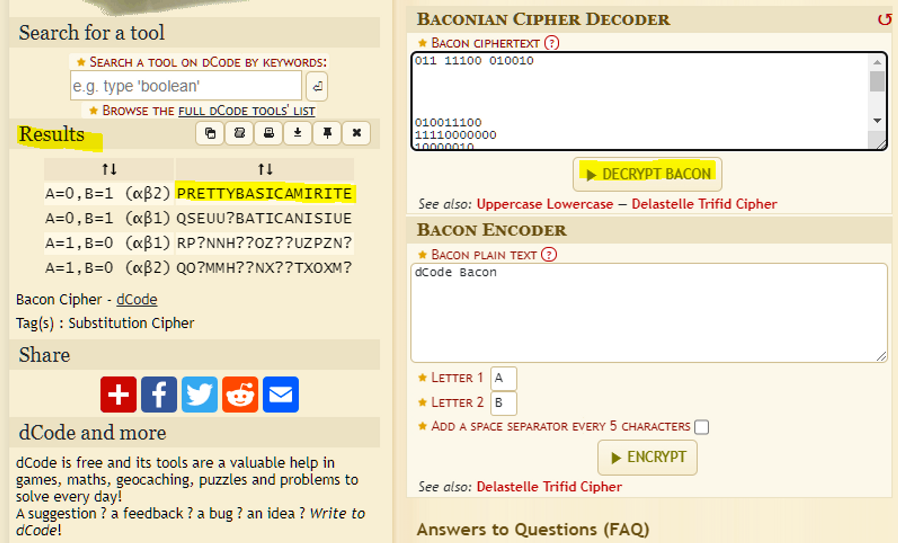This screenshot has height=543, width=898.
Task: Open help for Bacon ciphertext
Action: point(552,43)
